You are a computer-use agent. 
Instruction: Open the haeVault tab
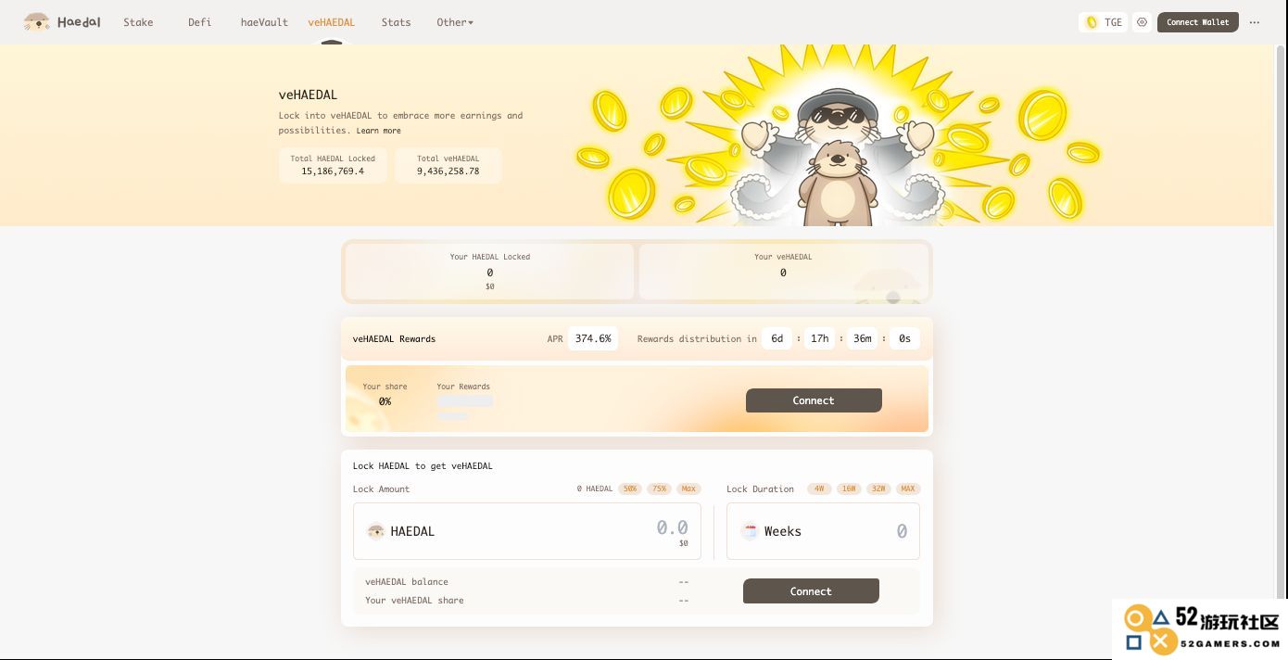[x=264, y=22]
